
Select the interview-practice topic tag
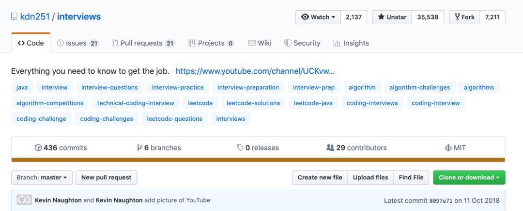(178, 87)
